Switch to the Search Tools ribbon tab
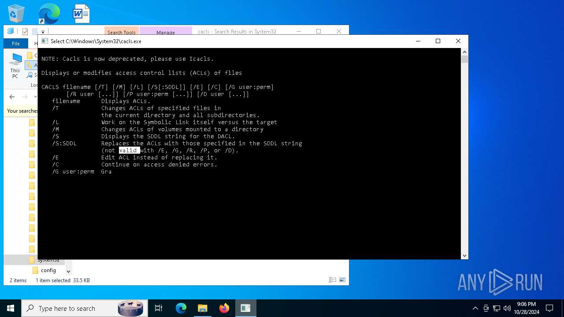 122,32
